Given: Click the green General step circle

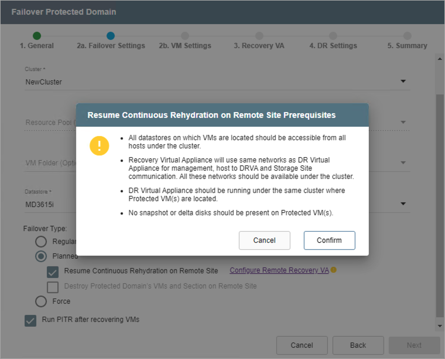Looking at the screenshot, I should (x=37, y=36).
